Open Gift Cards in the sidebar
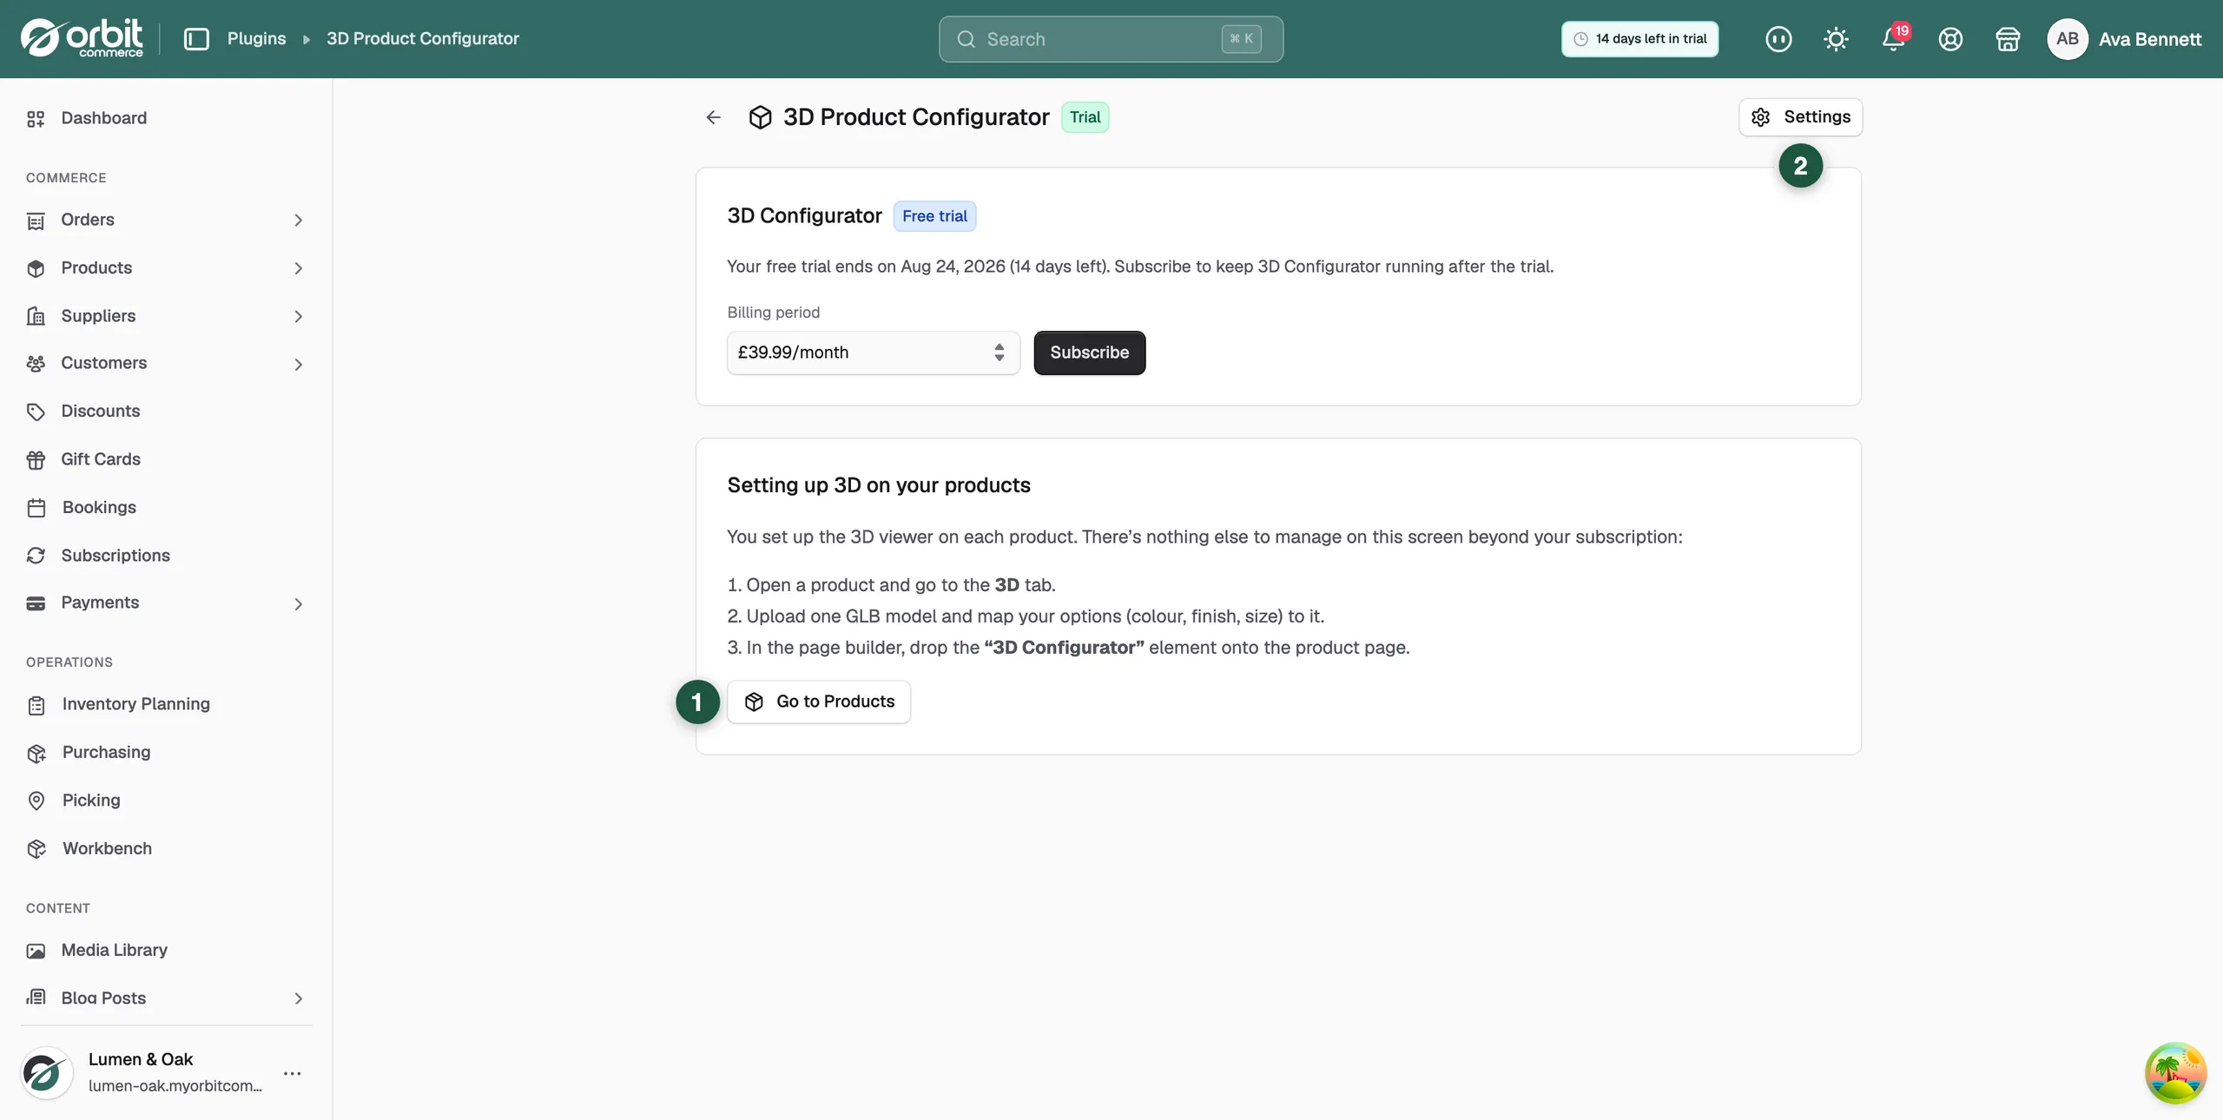This screenshot has width=2223, height=1120. pos(166,459)
